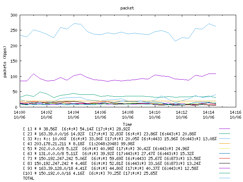Click the TOTAL legend label
243x182 pixels.
(x=28, y=178)
